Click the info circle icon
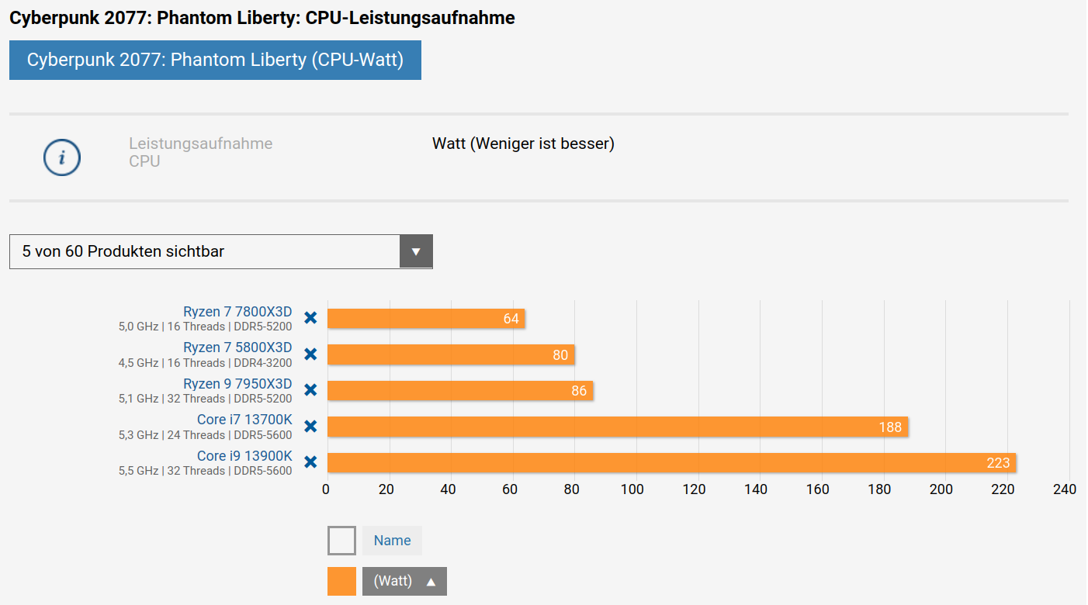1088x605 pixels. pos(62,157)
